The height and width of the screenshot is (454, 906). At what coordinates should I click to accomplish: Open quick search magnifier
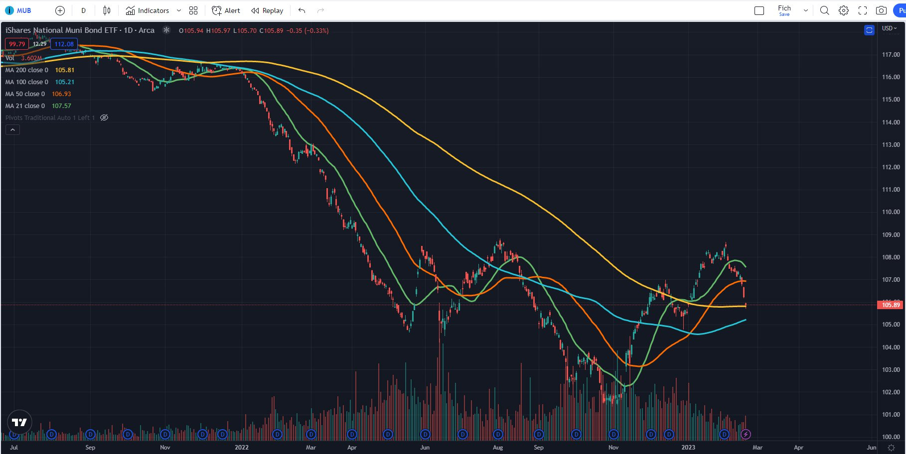(x=825, y=10)
